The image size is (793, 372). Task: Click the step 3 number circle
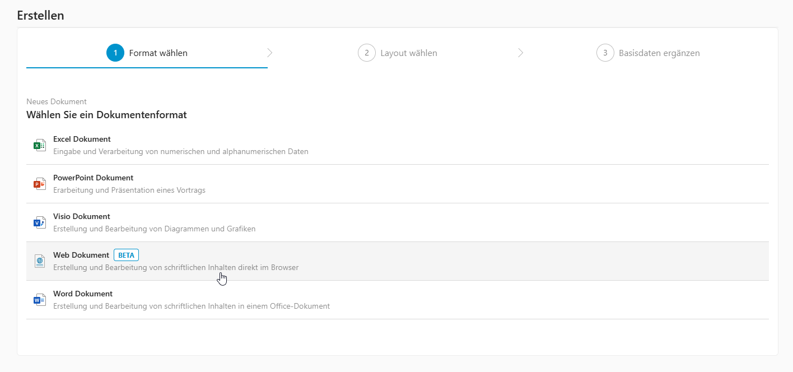[605, 53]
